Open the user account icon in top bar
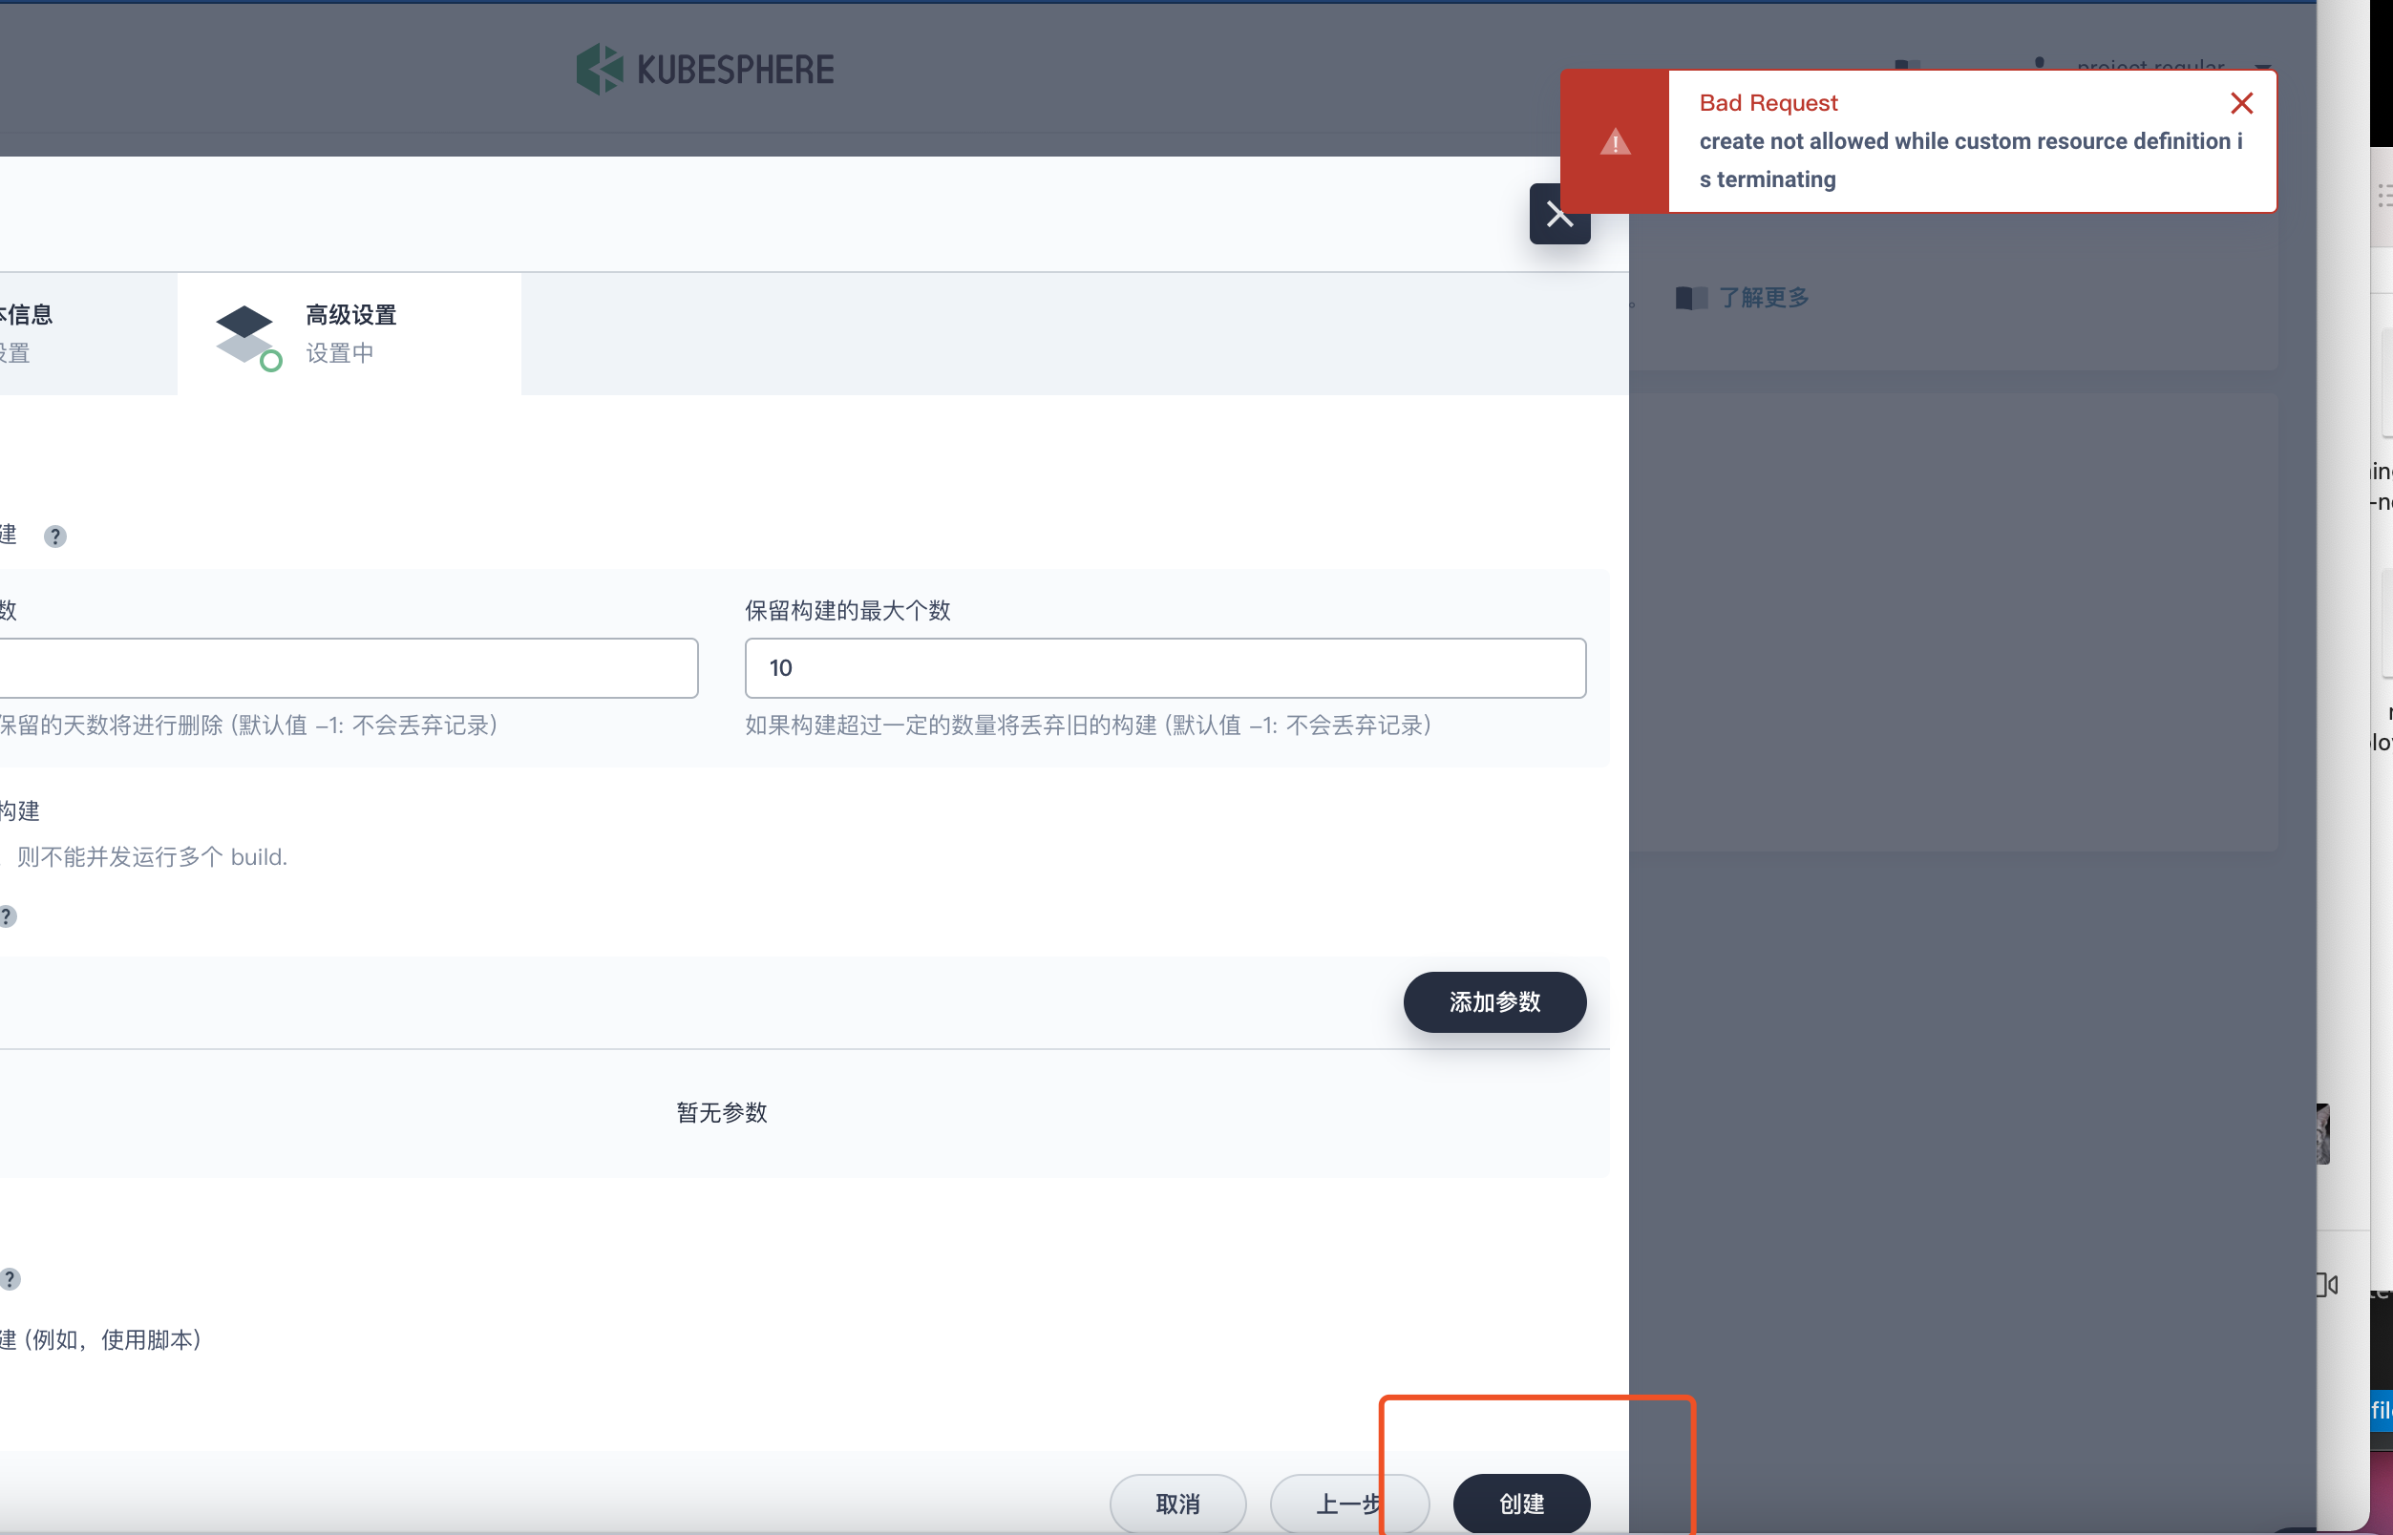The height and width of the screenshot is (1535, 2393). [x=2040, y=64]
